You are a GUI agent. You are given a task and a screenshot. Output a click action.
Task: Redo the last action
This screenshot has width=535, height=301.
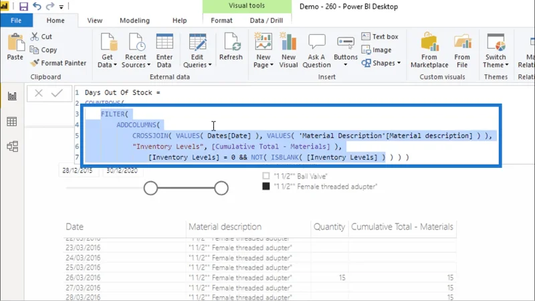(50, 6)
